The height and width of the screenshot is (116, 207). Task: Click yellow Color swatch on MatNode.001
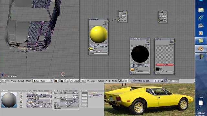click(91, 49)
